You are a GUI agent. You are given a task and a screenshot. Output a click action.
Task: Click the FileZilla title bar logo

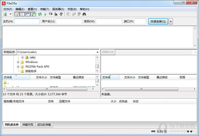[4, 3]
